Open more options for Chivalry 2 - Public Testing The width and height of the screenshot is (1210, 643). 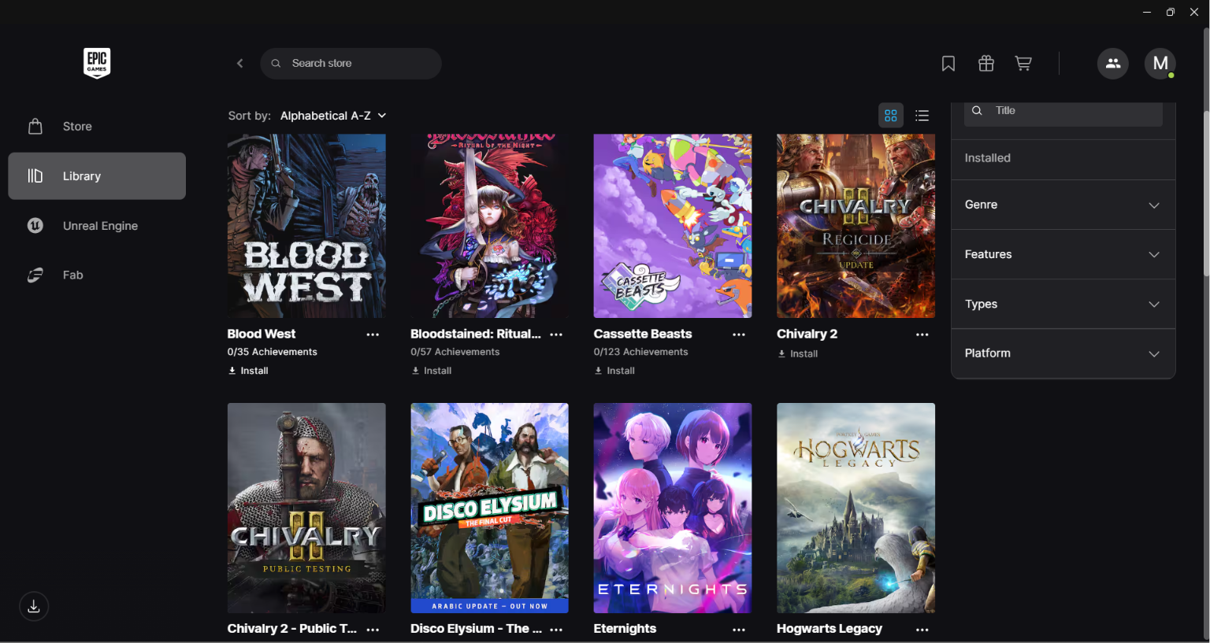373,630
